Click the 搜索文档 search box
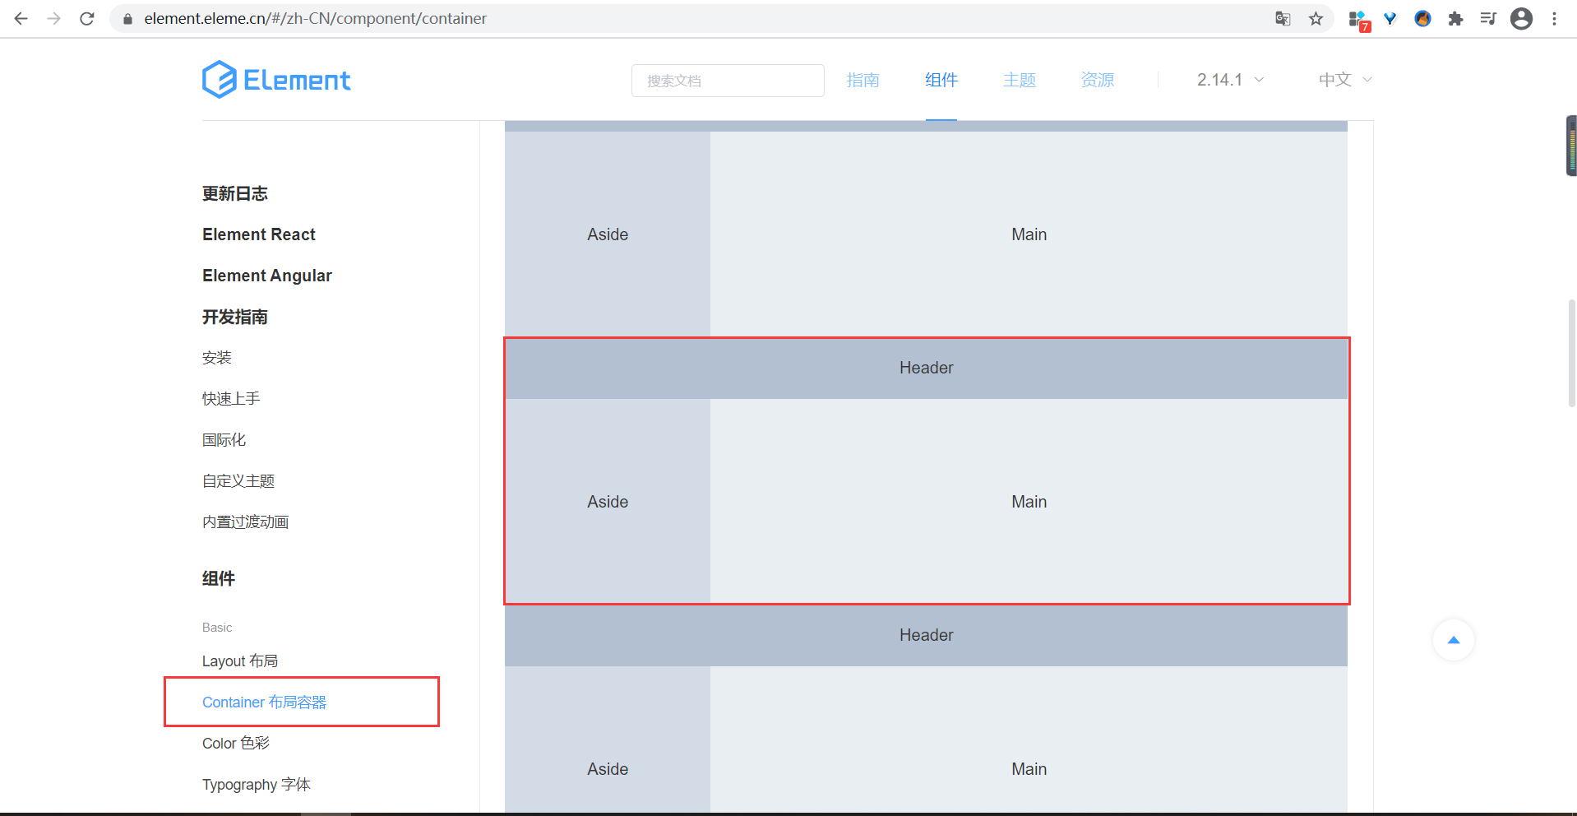Screen dimensions: 1577x816 728,81
